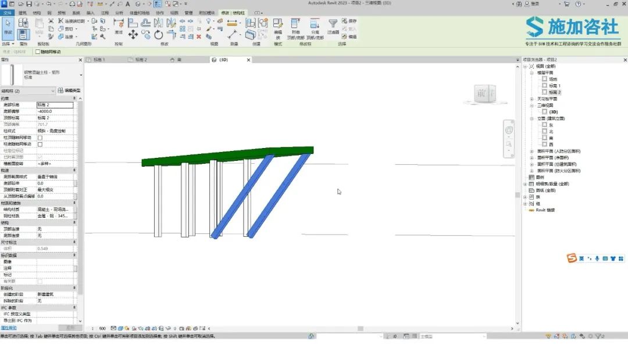This screenshot has height=353, width=628.
Task: Toggle the 随轴网移动 checkbox in options bar
Action: [x=38, y=52]
